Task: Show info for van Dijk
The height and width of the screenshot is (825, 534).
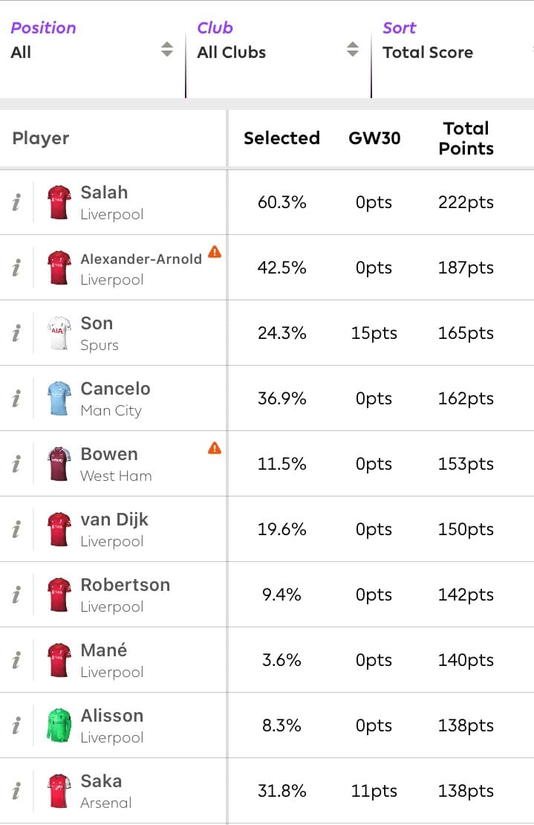Action: [16, 529]
